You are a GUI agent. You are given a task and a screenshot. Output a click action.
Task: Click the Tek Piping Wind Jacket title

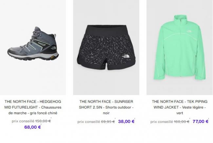pyautogui.click(x=180, y=107)
